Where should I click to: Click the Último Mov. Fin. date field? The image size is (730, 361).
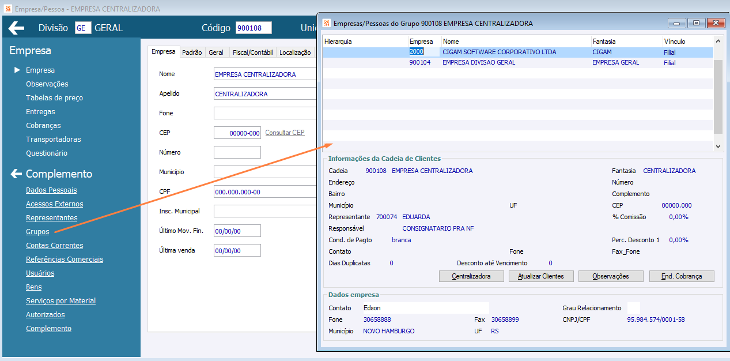[x=237, y=231]
